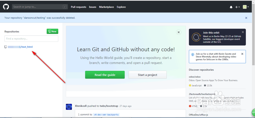Open the Explore page
255x118 pixels.
point(121,7)
